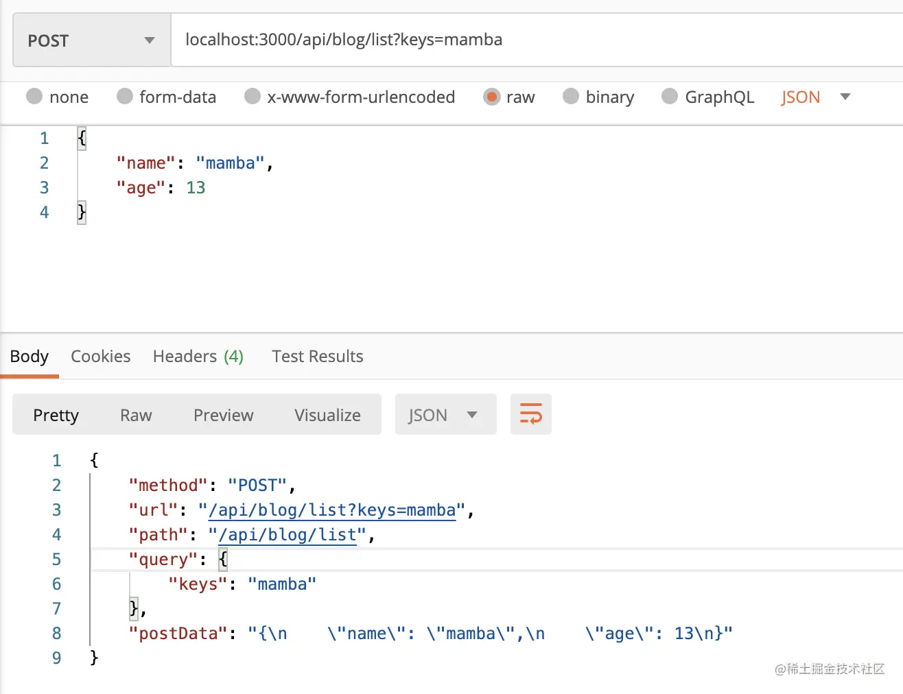Choose the GraphQL body type

coord(670,97)
